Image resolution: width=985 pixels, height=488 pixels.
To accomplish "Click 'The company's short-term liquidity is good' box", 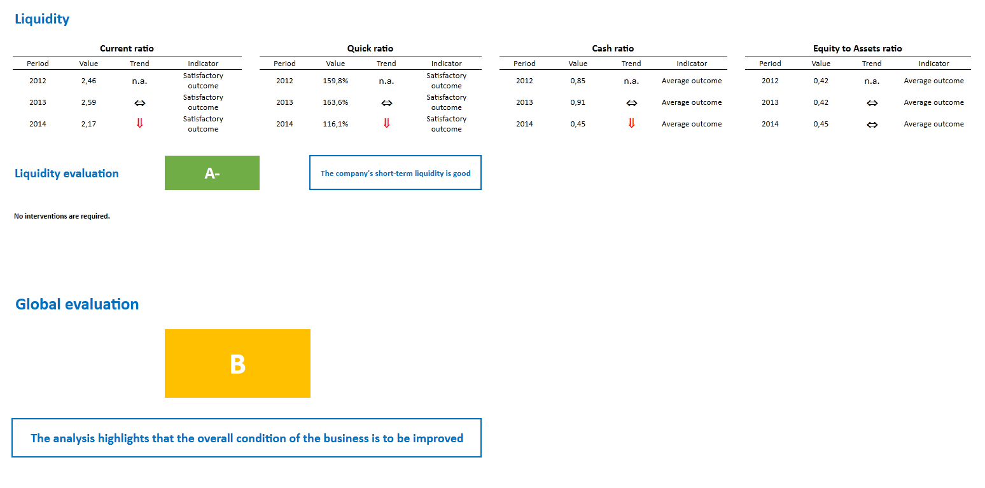I will click(395, 173).
